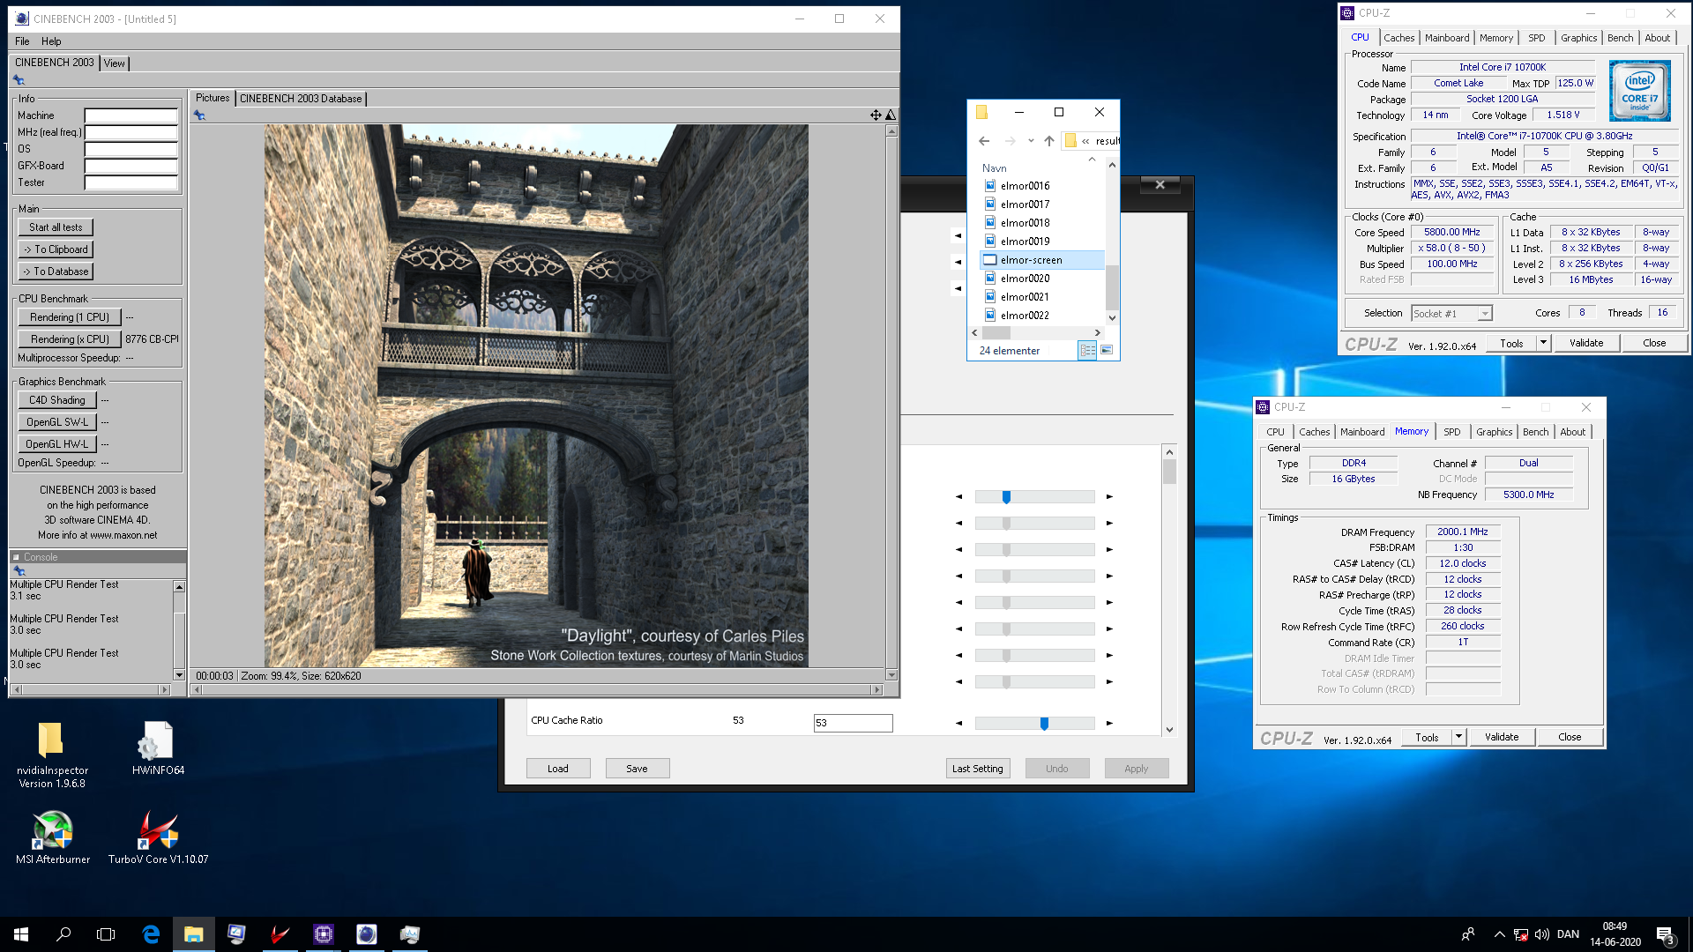Click Last Setting button in TurboV Core
Viewport: 1693px width, 952px height.
pyautogui.click(x=977, y=769)
